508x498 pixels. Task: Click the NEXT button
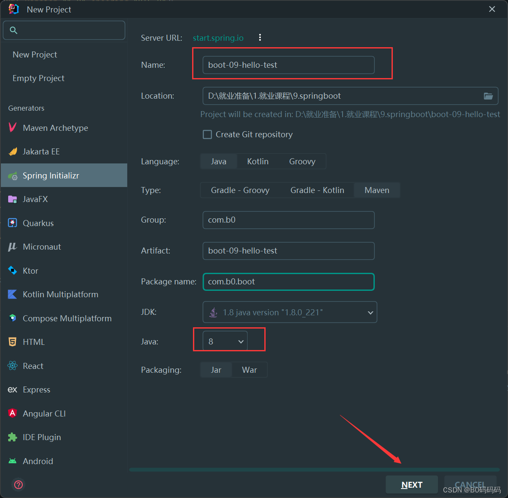pos(411,485)
